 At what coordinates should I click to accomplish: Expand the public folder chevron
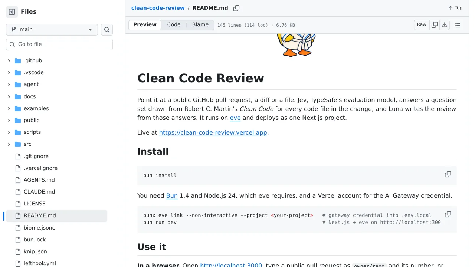coord(9,120)
